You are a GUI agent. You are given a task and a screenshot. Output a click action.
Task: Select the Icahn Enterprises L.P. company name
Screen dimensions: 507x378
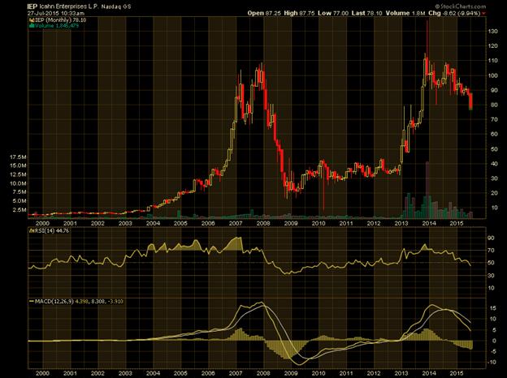[x=69, y=6]
